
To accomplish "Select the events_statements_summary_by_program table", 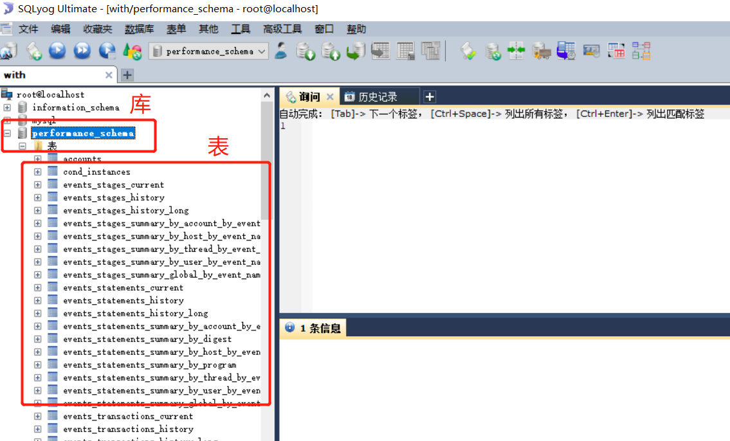I will (149, 364).
